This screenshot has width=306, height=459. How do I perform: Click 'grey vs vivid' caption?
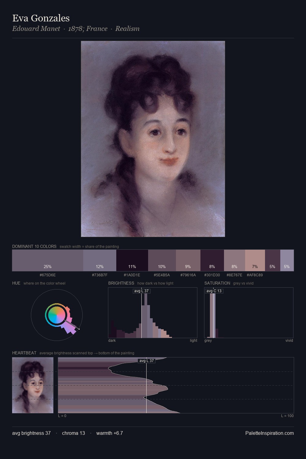click(x=243, y=283)
